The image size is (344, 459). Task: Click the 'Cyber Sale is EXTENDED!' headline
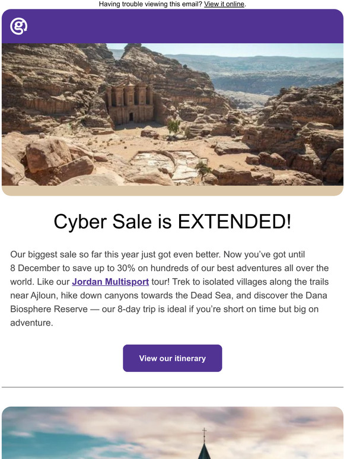pyautogui.click(x=173, y=222)
